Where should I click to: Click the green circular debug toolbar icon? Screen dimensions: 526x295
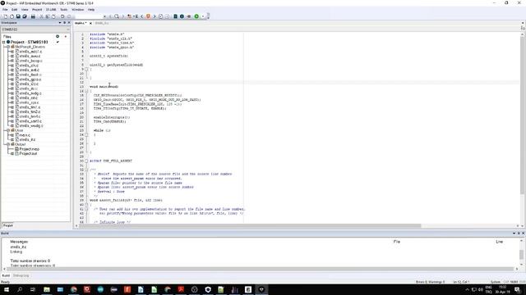196,16
